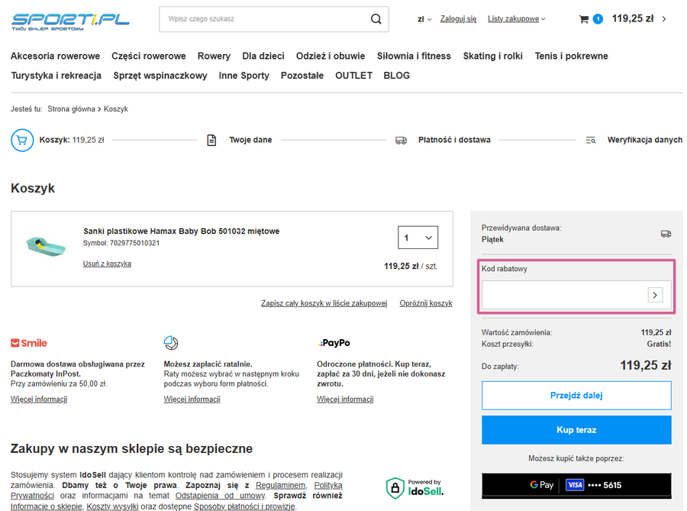The width and height of the screenshot is (687, 511).
Task: Expand the Listy zakupowe menu
Action: click(516, 19)
